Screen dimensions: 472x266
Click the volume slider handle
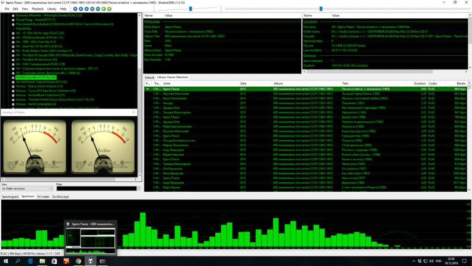click(190, 9)
